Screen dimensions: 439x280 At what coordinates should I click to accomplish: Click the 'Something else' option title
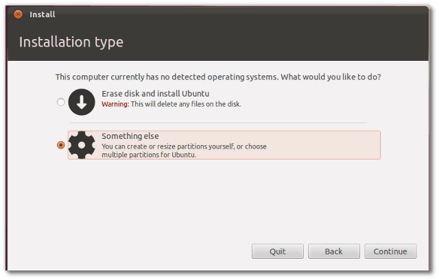130,136
